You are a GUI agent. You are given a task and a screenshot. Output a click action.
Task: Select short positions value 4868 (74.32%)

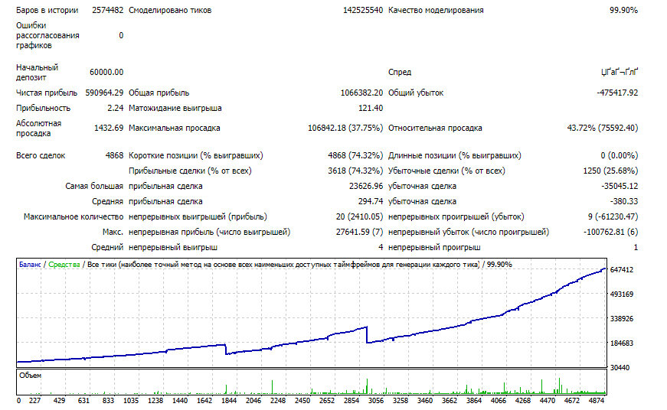[355, 155]
